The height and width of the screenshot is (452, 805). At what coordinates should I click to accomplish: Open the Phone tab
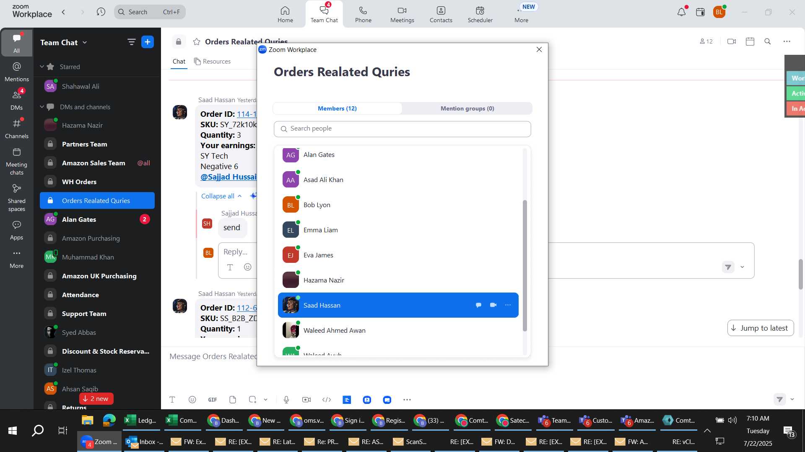point(363,14)
